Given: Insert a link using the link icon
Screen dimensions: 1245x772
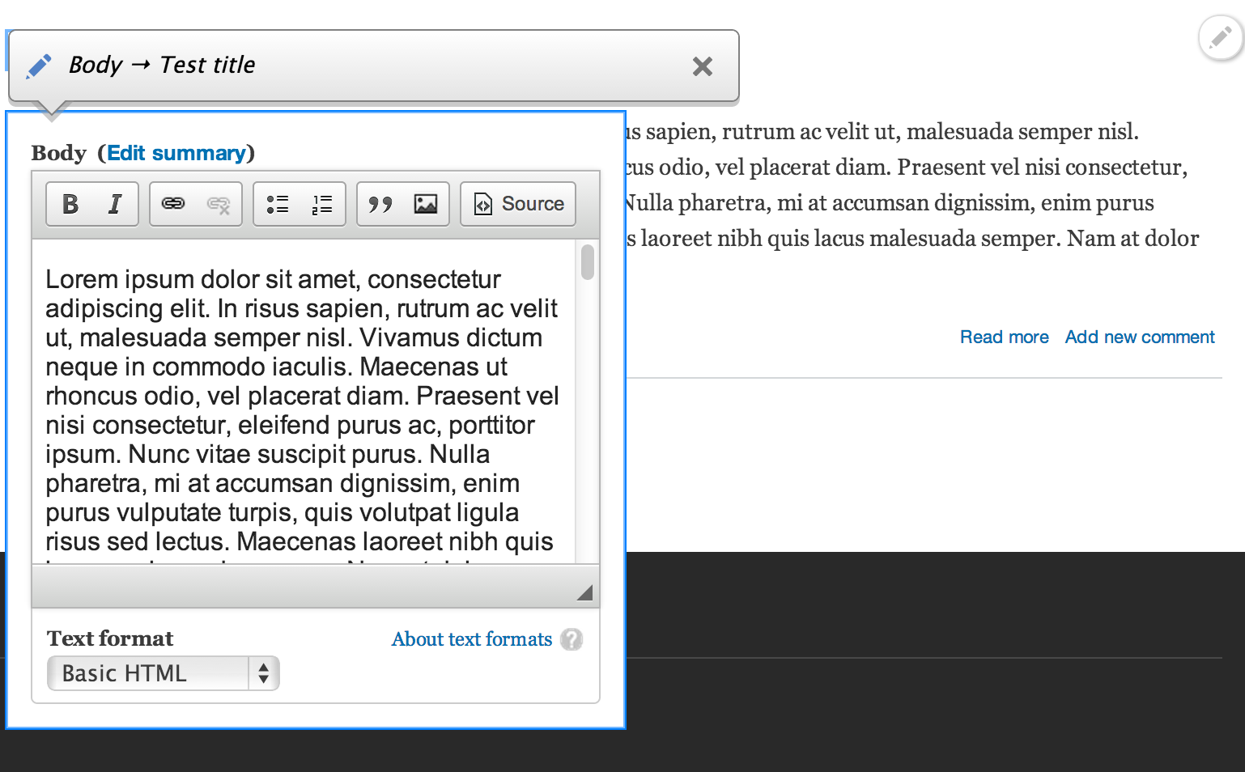Looking at the screenshot, I should click(173, 204).
